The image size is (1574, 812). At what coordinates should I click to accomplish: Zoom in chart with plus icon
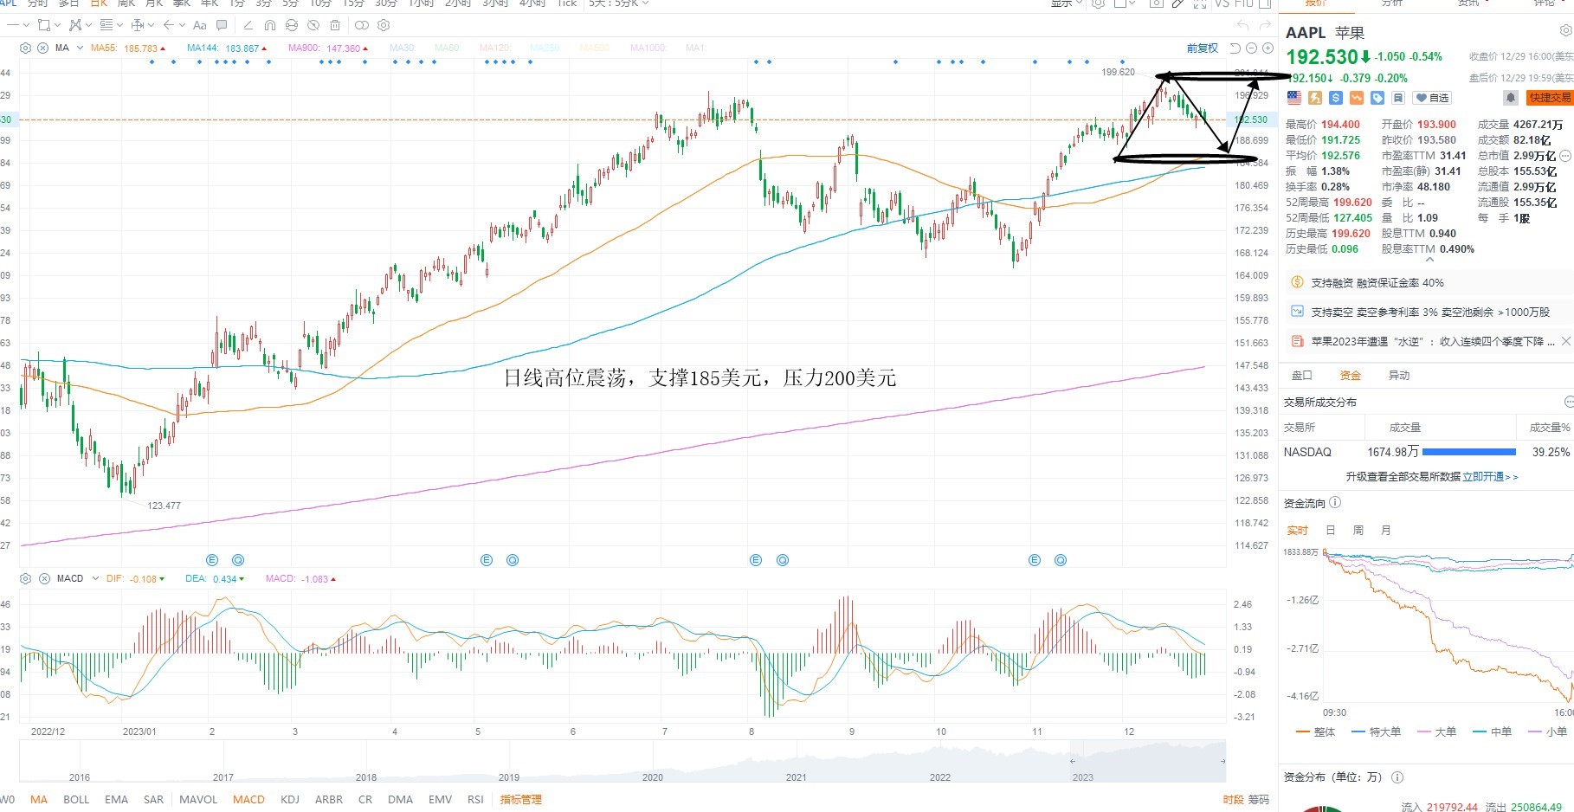pos(1268,48)
